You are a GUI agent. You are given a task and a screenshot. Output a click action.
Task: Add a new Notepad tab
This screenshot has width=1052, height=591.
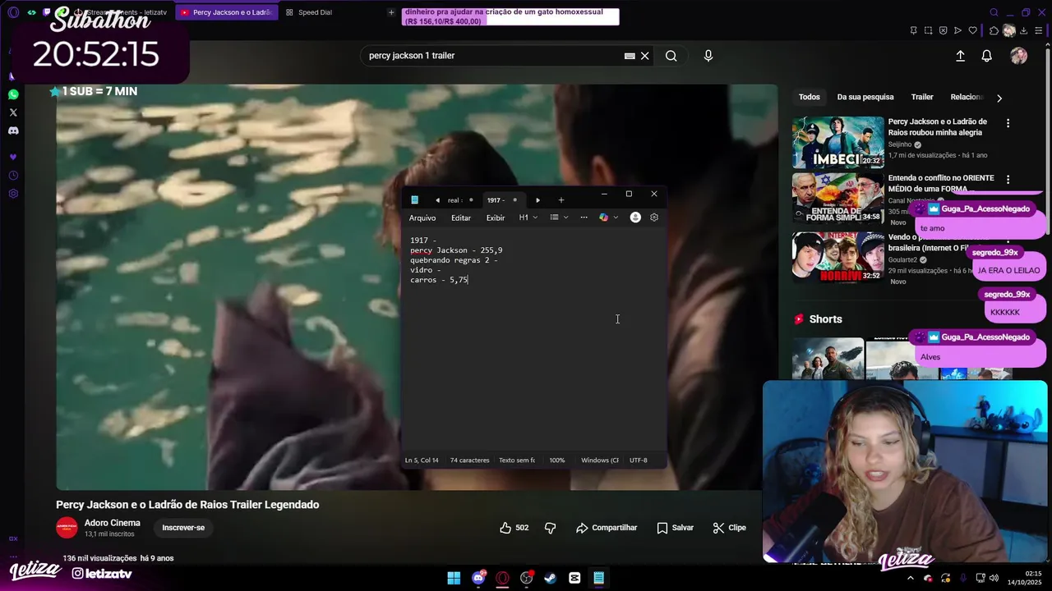561,200
